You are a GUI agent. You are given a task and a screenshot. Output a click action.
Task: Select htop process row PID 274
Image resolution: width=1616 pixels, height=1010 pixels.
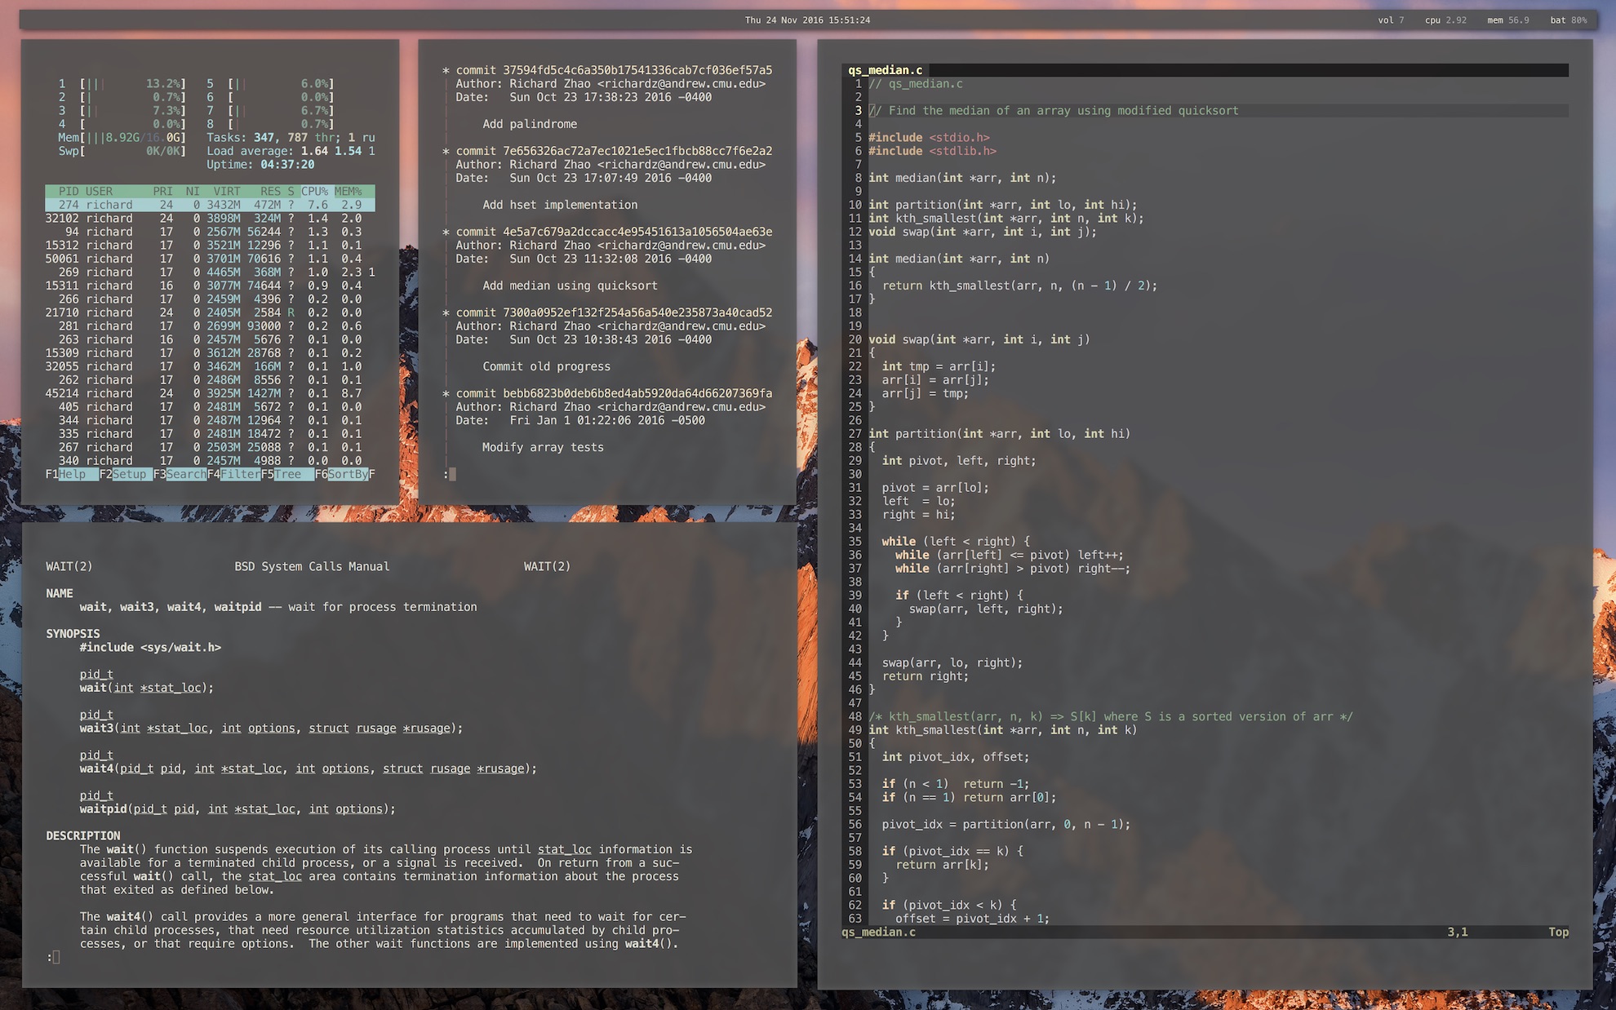(210, 205)
